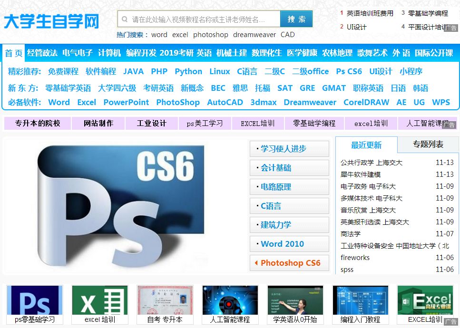
Task: Go to 小程序 recommended link
Action: [x=411, y=71]
